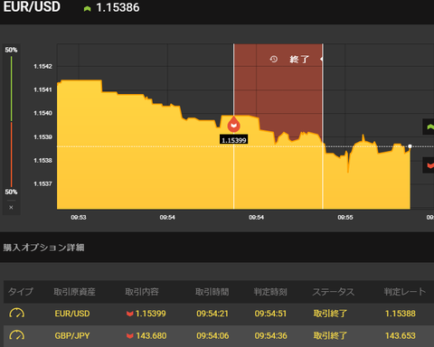Select GBP/JPY asset in table row

tap(72, 335)
